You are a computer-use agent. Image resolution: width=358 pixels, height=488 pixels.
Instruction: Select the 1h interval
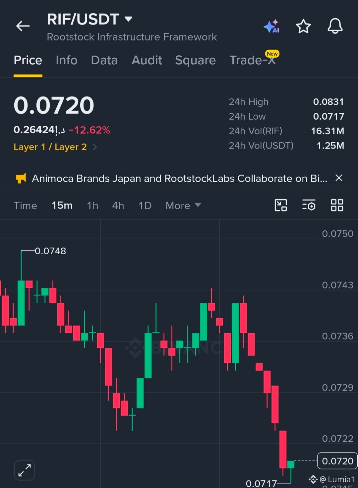[92, 206]
